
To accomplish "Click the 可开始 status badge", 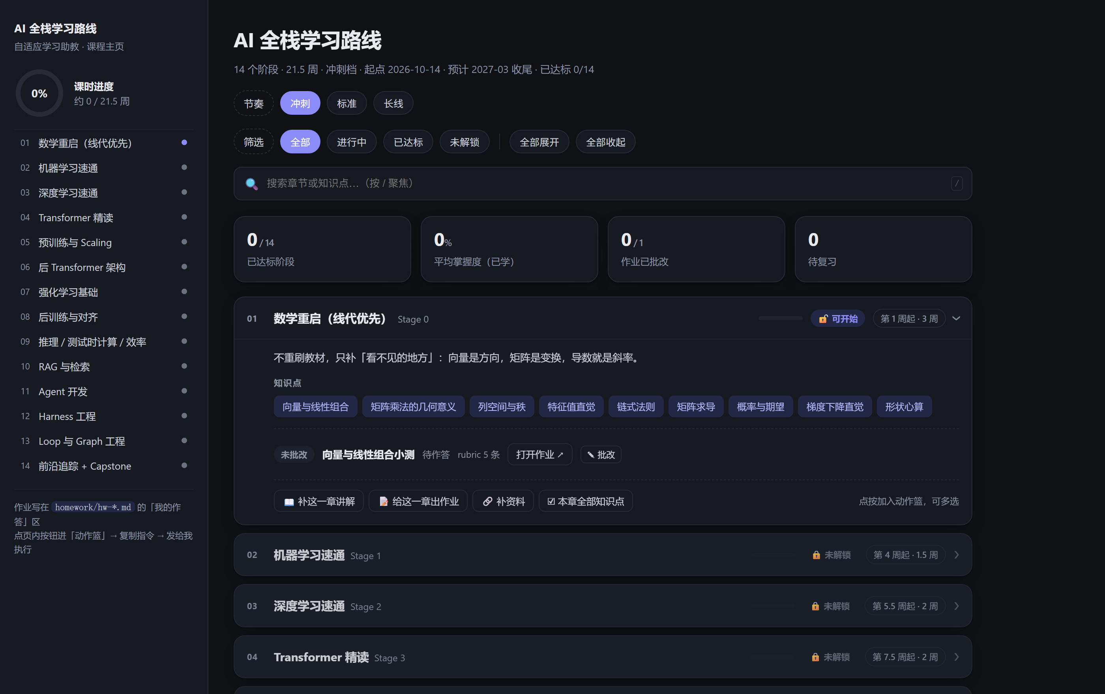I will point(837,319).
